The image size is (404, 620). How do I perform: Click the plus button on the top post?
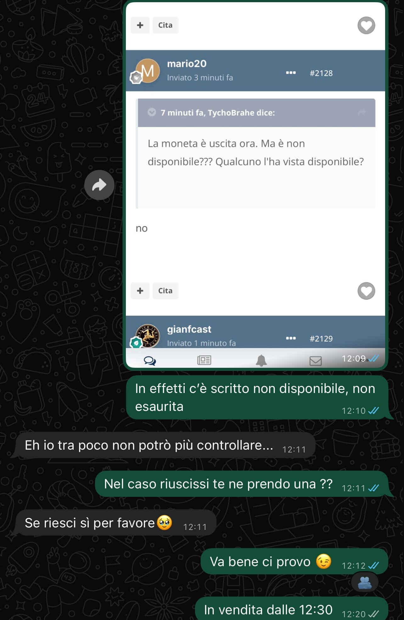click(140, 25)
